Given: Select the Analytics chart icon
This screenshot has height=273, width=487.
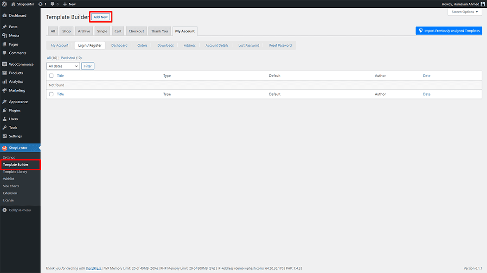Looking at the screenshot, I should (6, 81).
